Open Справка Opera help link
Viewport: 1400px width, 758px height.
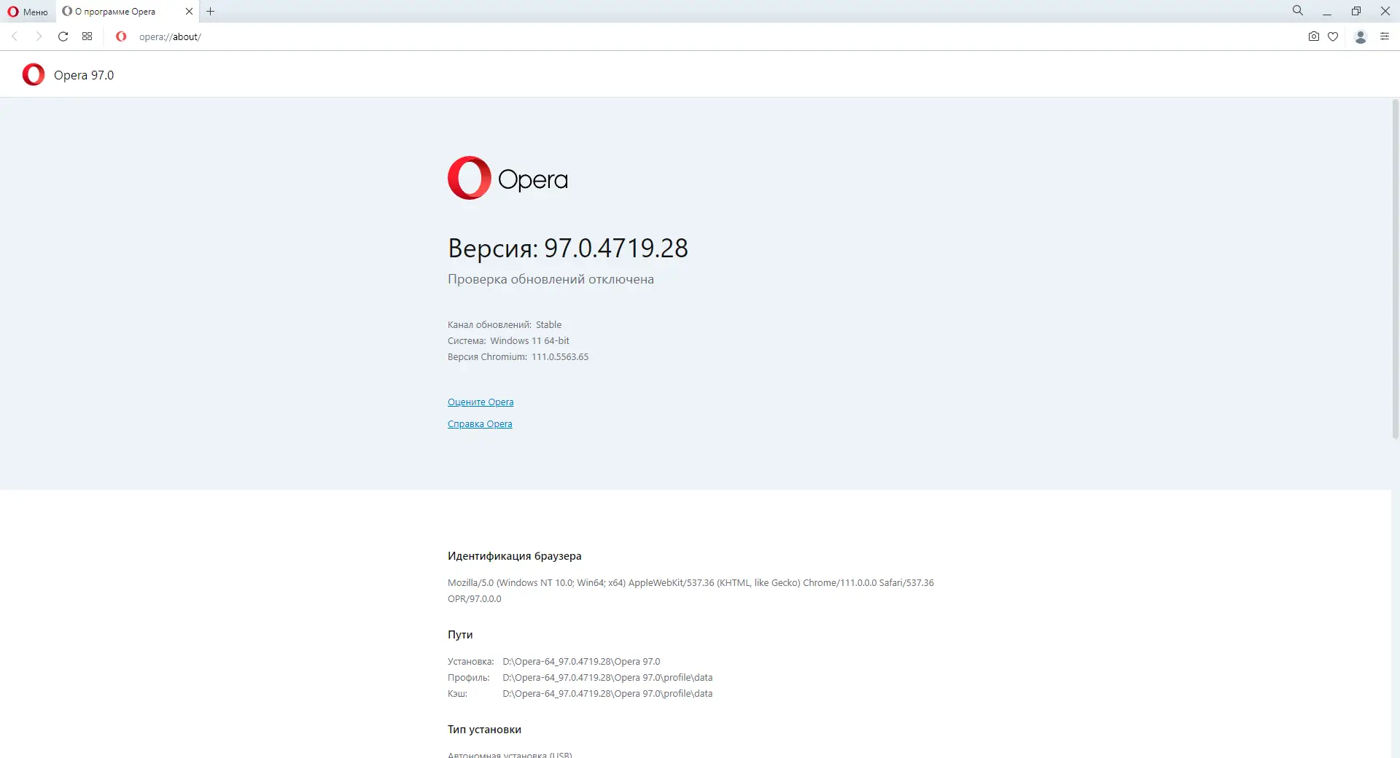click(479, 423)
